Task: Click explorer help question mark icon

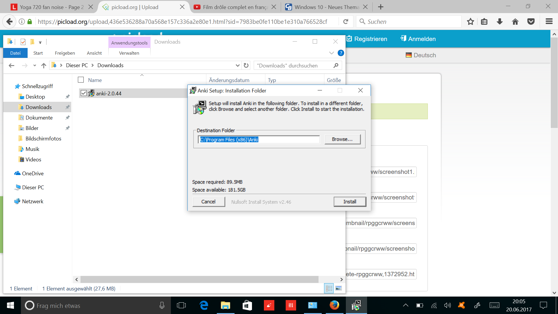Action: point(341,53)
